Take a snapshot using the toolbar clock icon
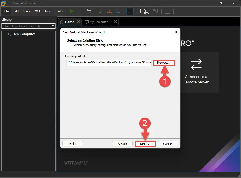 (101, 11)
